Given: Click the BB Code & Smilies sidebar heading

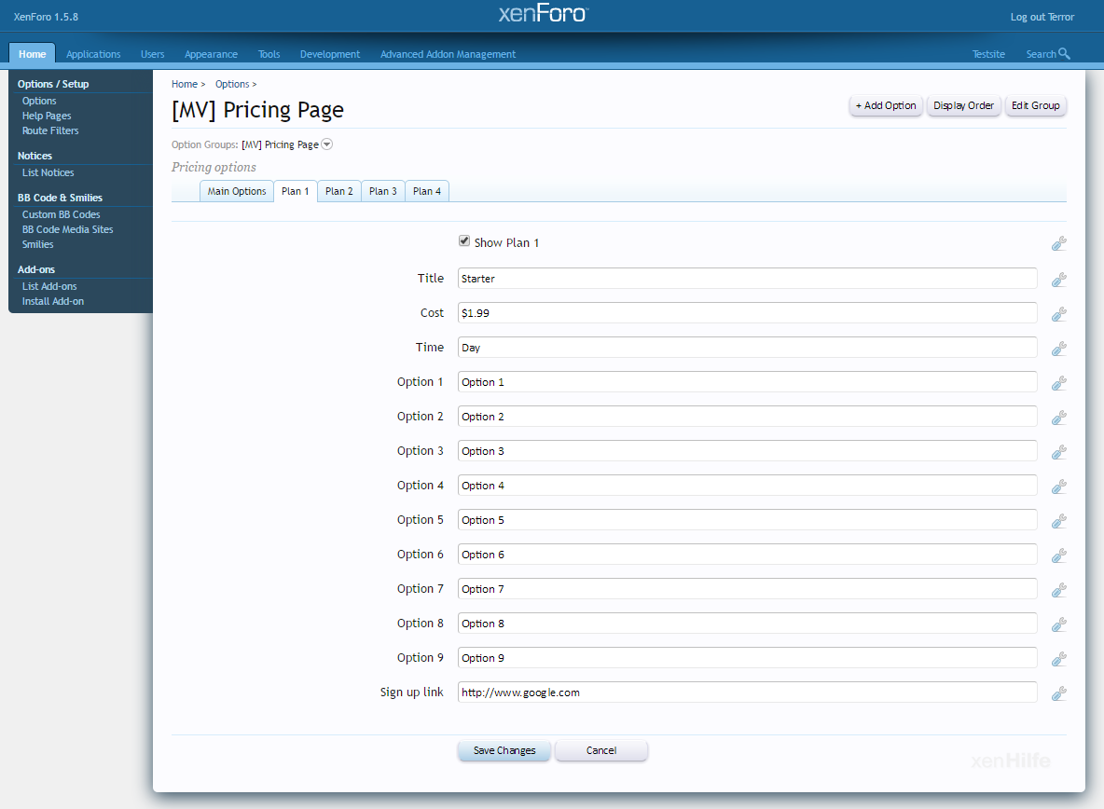Looking at the screenshot, I should click(x=60, y=198).
